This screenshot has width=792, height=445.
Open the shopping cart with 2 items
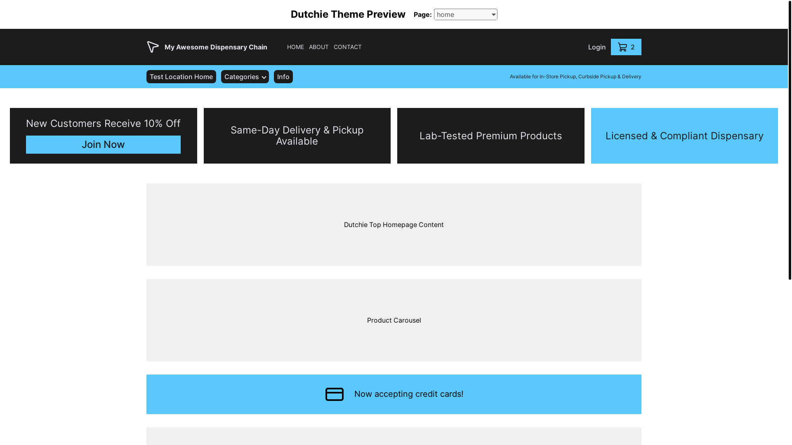626,47
